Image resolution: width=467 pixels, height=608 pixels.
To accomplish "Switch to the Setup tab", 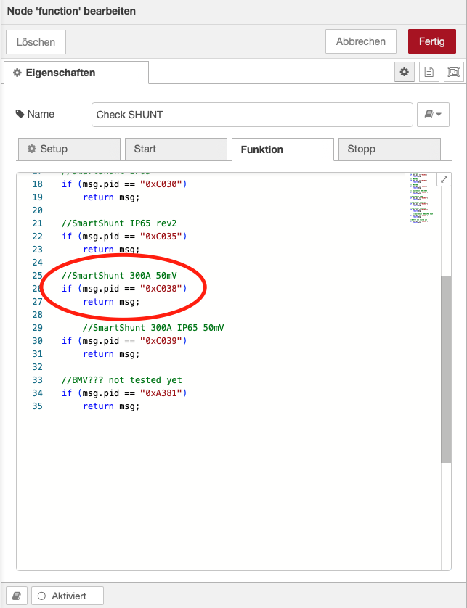I will coord(69,149).
